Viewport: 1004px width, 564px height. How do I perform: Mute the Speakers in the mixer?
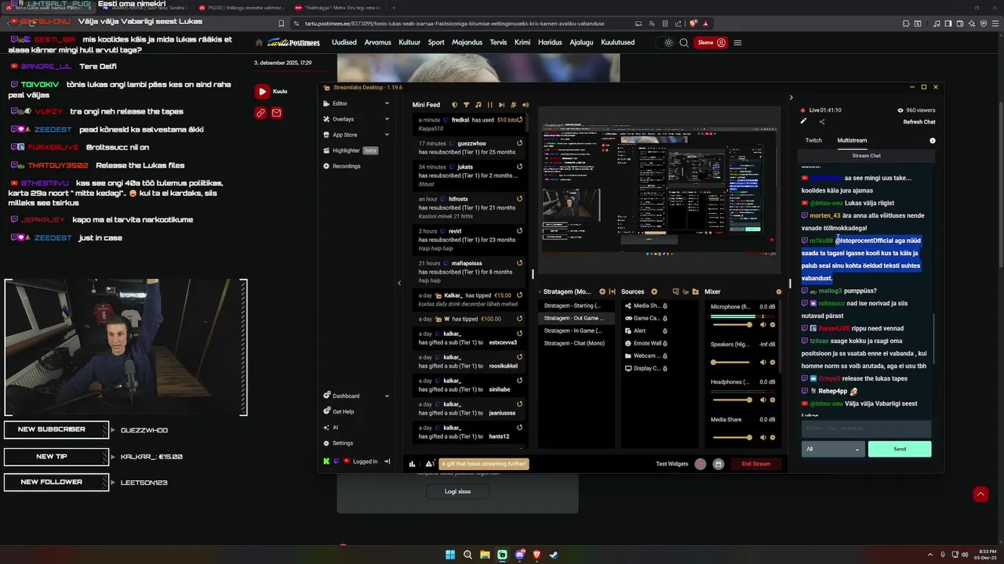[x=762, y=362]
